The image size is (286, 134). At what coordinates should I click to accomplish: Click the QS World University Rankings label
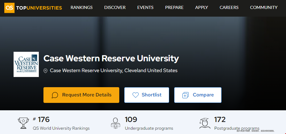click(61, 128)
